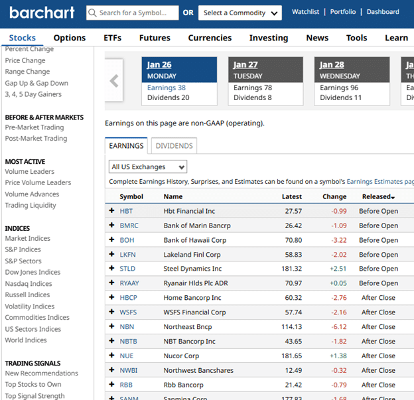Open the Watchlist link
Screen dimensions: 414x400
(306, 12)
